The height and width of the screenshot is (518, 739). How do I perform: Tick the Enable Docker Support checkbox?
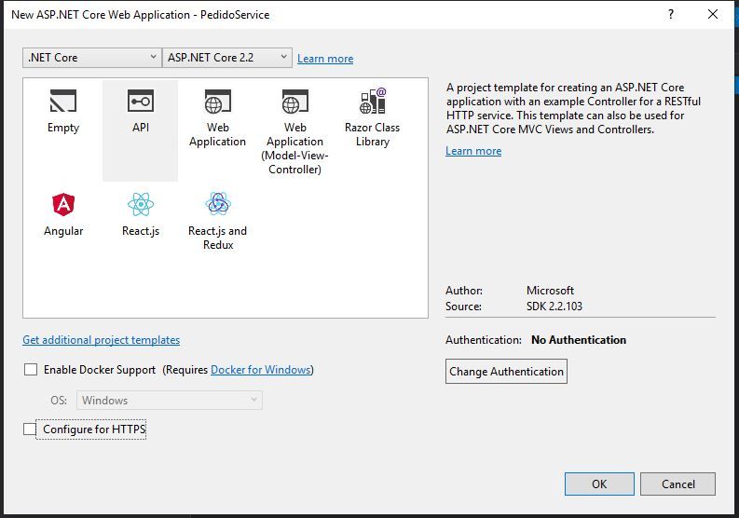coord(31,370)
